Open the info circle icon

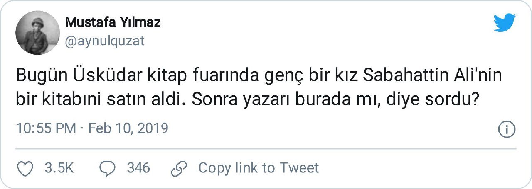click(507, 130)
